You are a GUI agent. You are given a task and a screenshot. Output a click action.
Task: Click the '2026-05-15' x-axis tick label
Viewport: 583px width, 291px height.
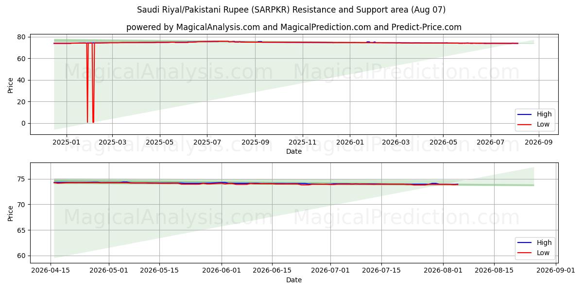coord(159,271)
